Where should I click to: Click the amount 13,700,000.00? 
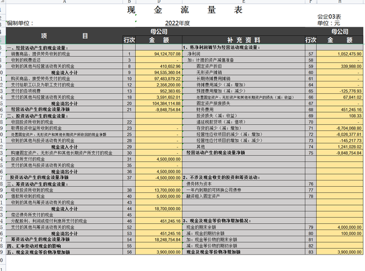click(x=167, y=190)
